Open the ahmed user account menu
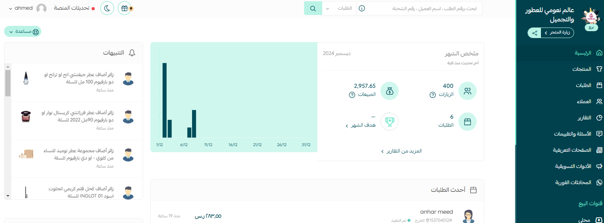 pos(27,8)
